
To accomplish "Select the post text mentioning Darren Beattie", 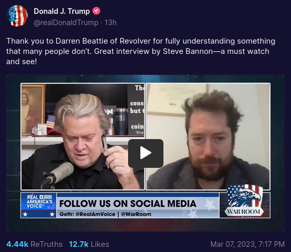I will click(x=141, y=51).
